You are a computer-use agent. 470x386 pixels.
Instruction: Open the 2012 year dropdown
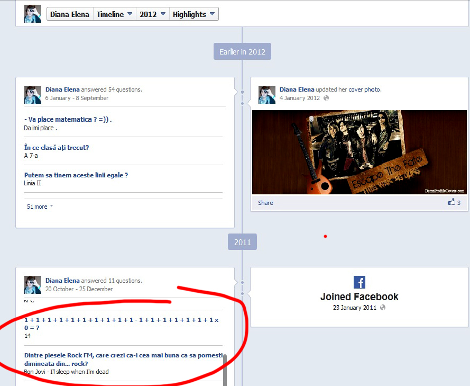(152, 14)
